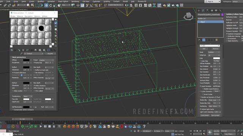Click the rectangular selection region icon
Viewport: 243px width, 136px height.
point(37,5)
